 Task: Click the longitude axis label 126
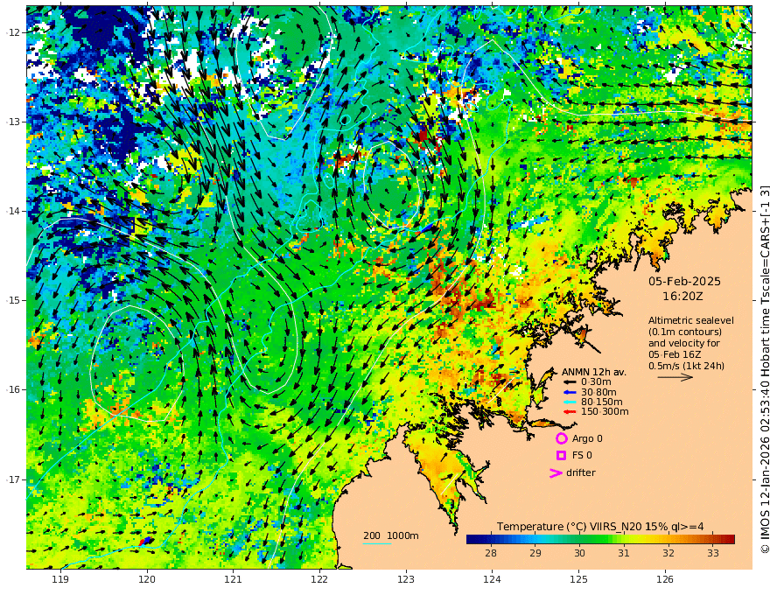point(665,579)
